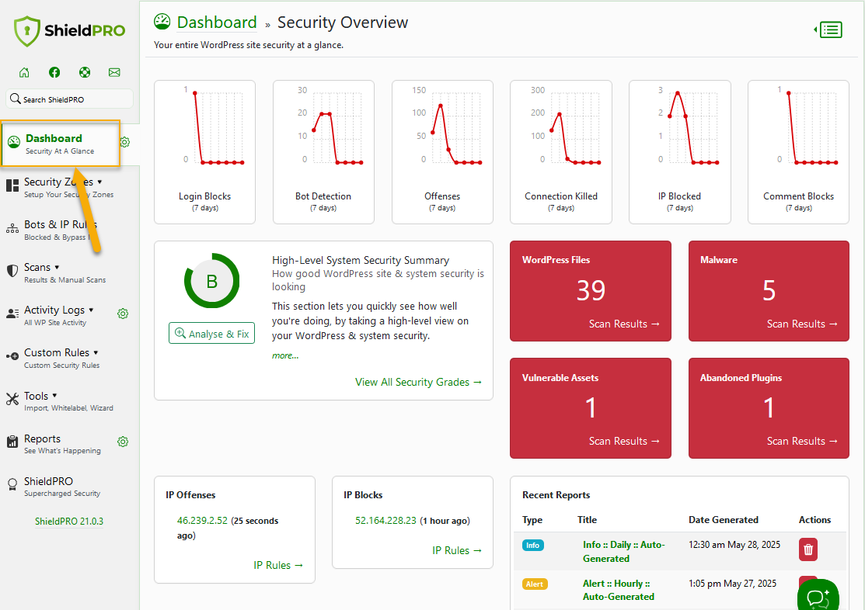Viewport: 865px width, 610px height.
Task: Click the Reports clipboard icon
Action: [12, 442]
